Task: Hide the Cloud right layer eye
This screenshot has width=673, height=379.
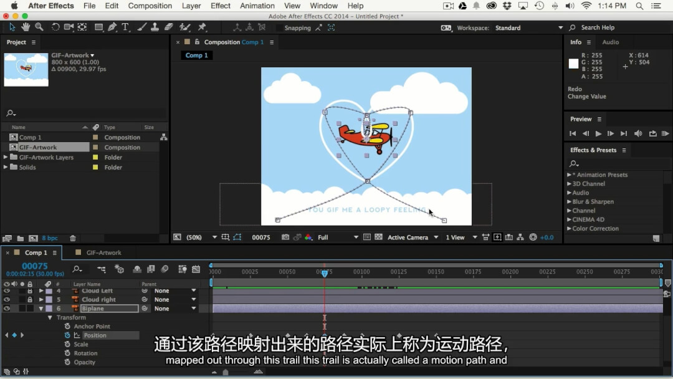Action: click(x=6, y=300)
